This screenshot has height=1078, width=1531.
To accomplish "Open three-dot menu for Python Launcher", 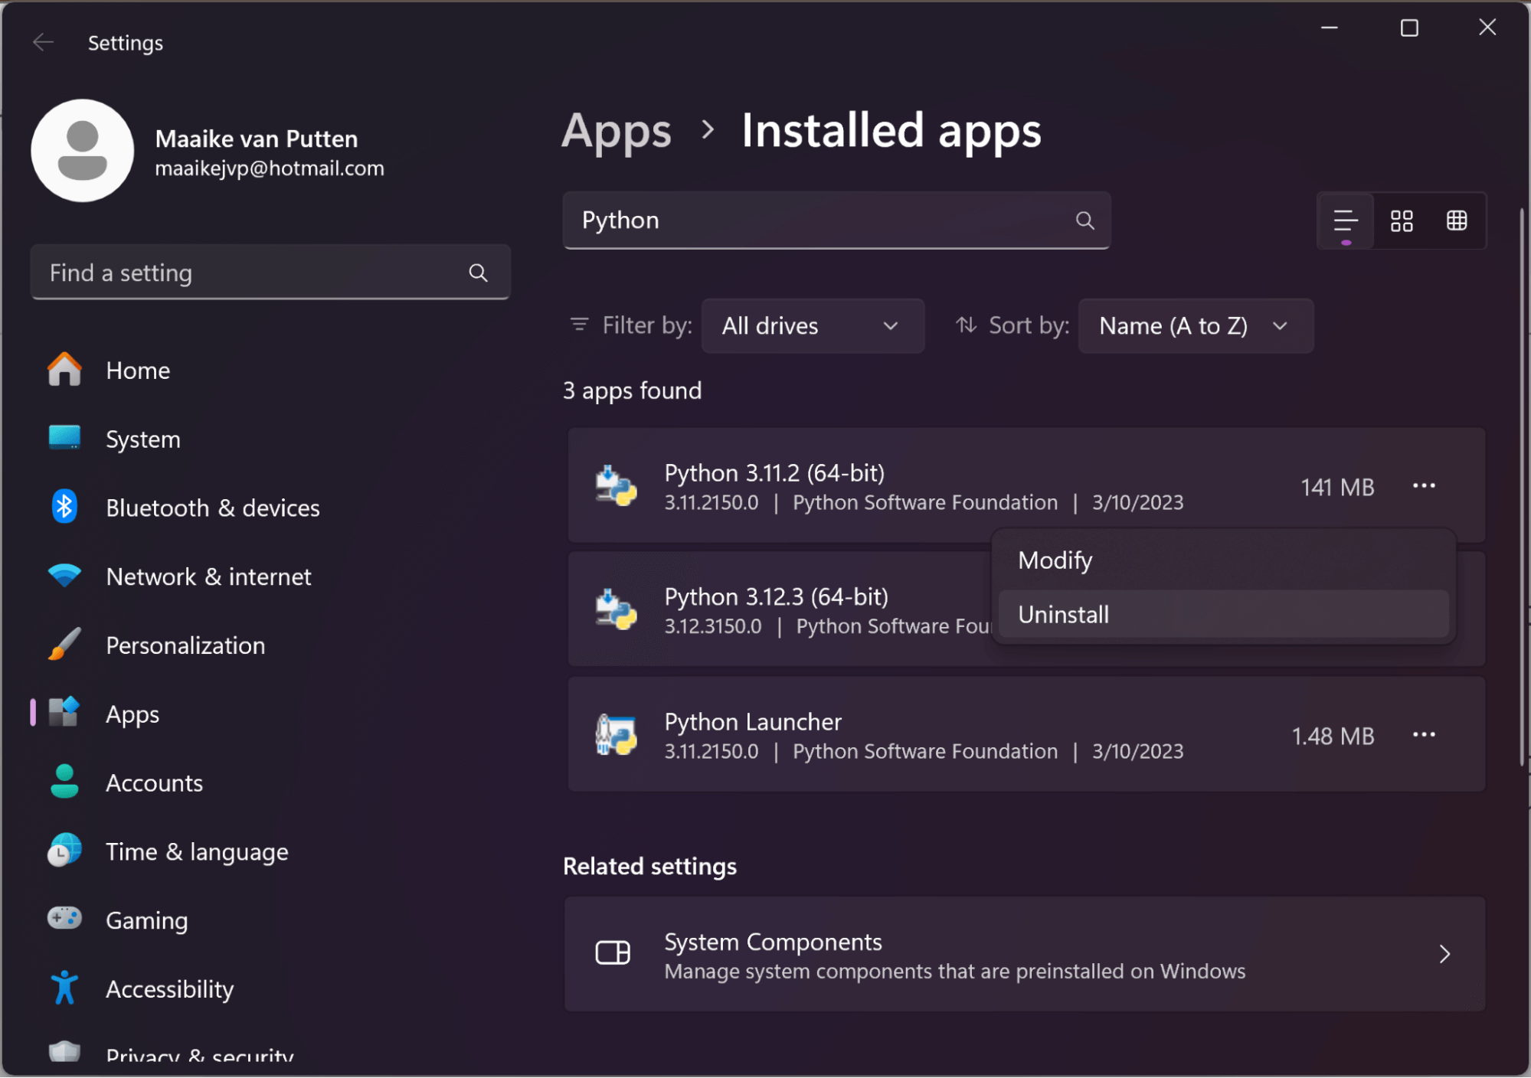I will [x=1424, y=733].
